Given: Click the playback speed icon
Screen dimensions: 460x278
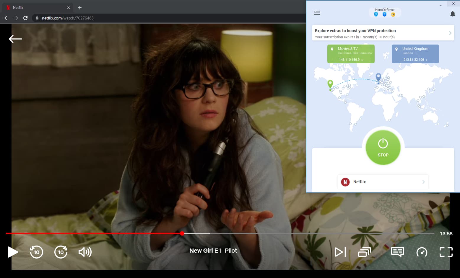Looking at the screenshot, I should click(x=422, y=252).
